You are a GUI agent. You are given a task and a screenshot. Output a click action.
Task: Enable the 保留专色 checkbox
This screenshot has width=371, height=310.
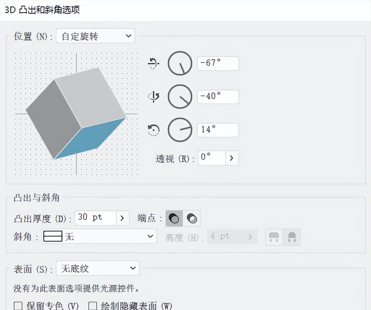18,306
